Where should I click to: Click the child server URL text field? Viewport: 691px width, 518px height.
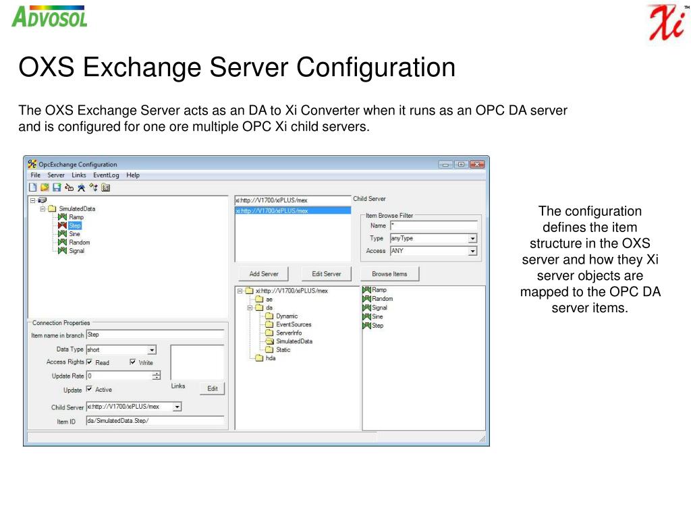point(293,200)
